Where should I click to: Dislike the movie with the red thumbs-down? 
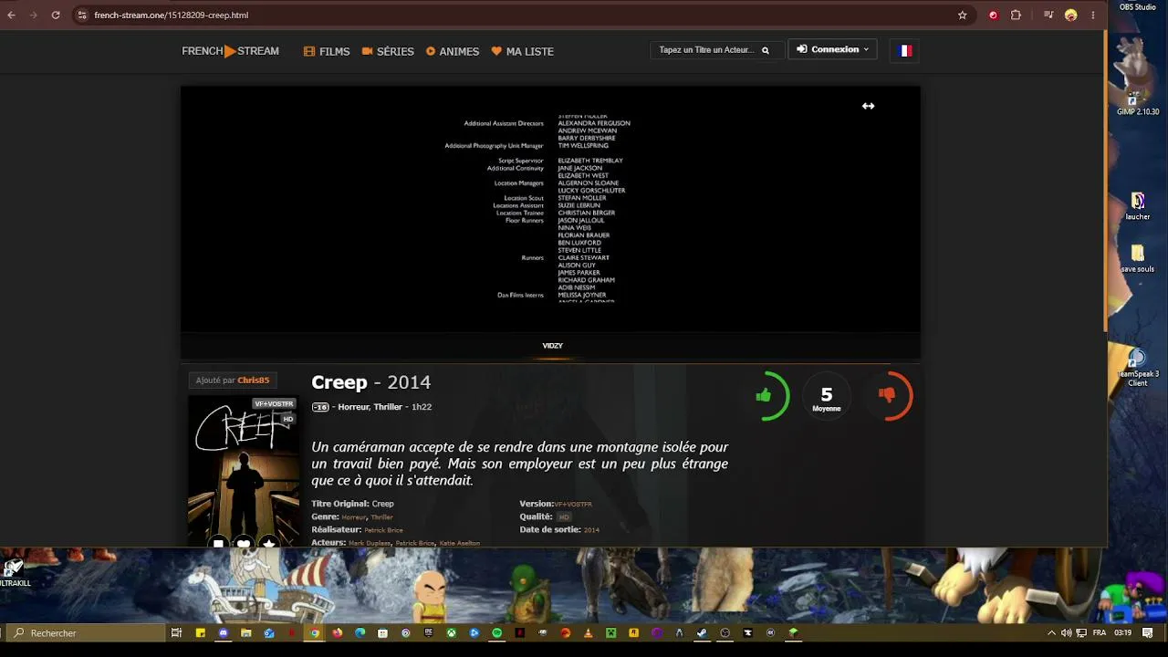(887, 395)
